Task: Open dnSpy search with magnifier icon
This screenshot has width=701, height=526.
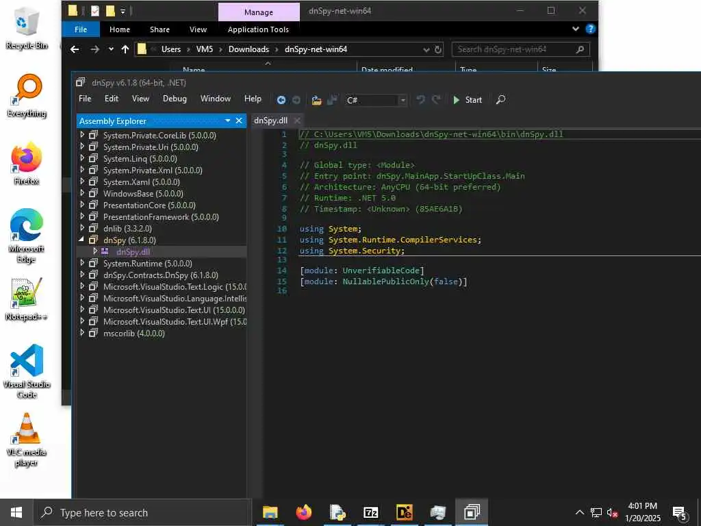Action: 500,99
